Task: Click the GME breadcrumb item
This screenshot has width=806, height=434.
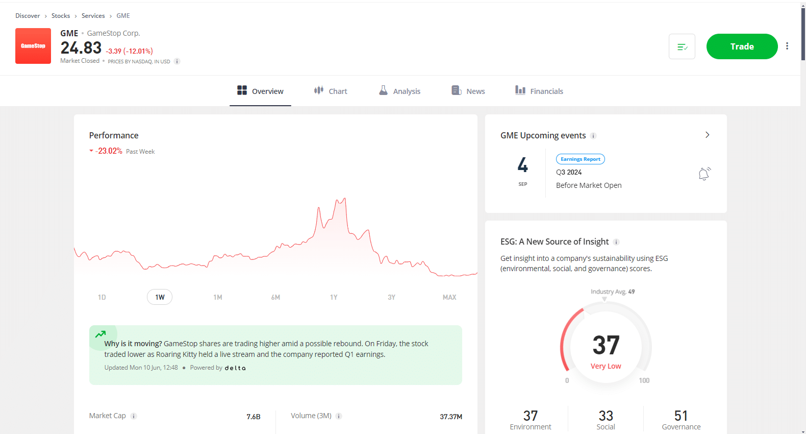Action: (123, 16)
